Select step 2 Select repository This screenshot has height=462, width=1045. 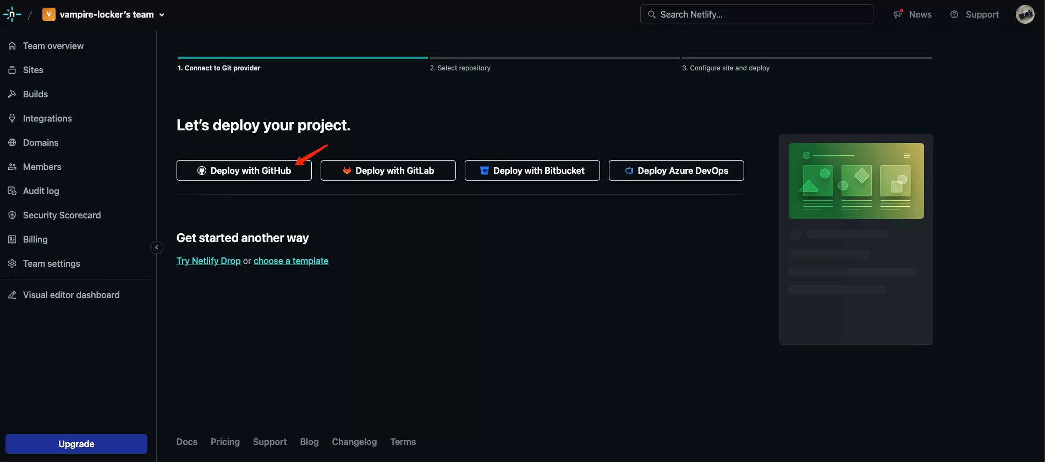460,68
